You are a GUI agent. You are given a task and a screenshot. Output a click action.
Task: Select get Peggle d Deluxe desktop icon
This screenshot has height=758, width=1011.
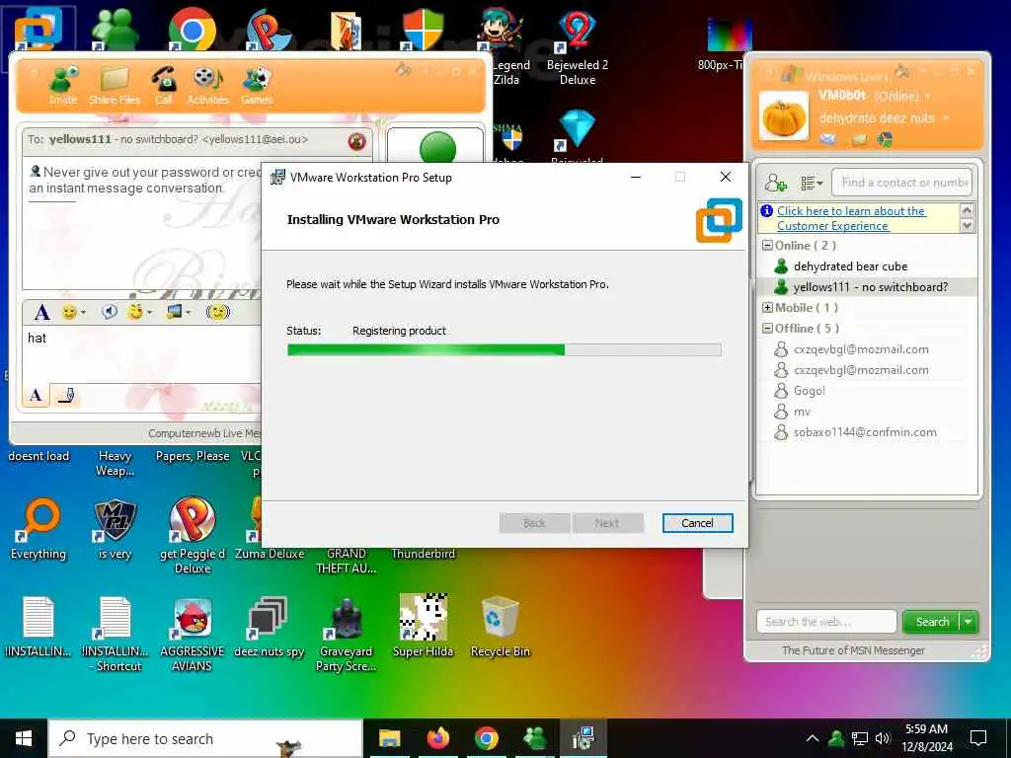[193, 534]
